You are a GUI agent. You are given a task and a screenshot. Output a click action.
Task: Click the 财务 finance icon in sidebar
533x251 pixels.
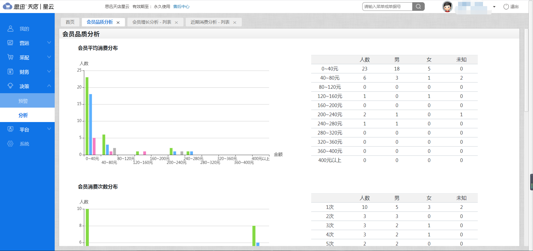[10, 72]
